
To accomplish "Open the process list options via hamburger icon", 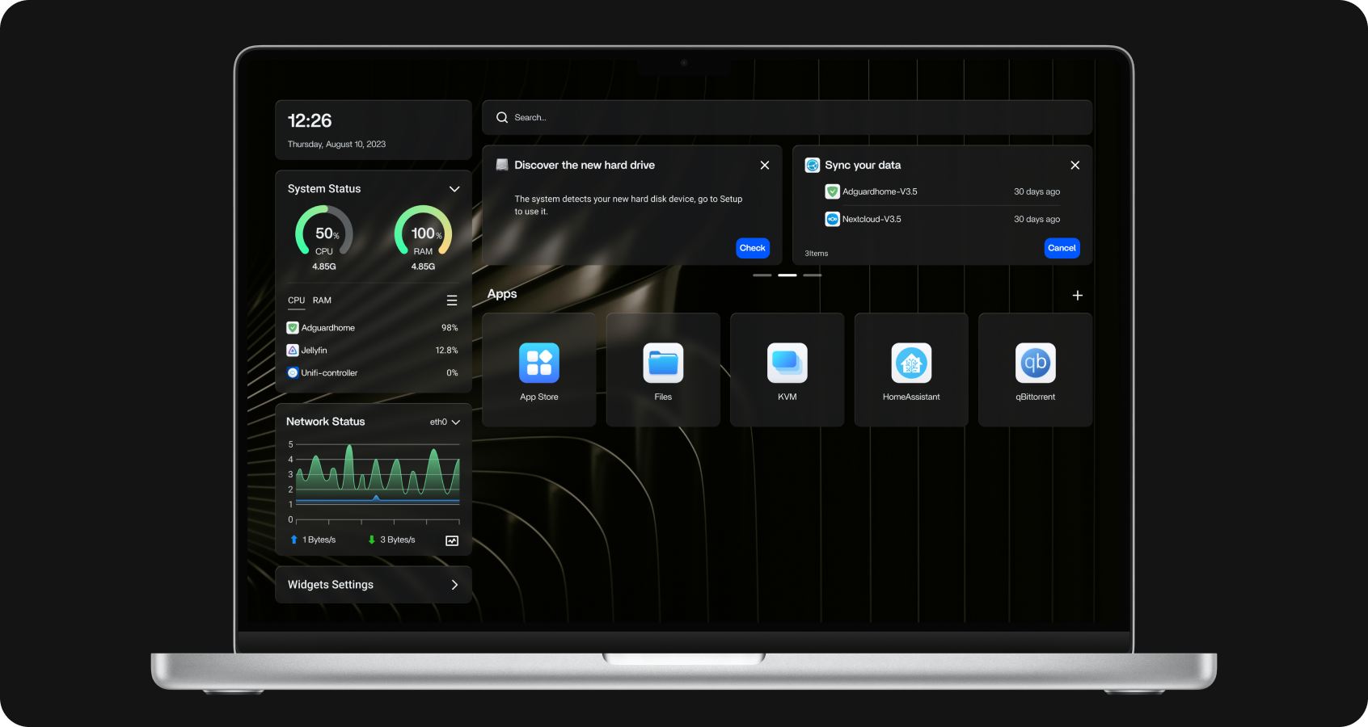I will 452,300.
